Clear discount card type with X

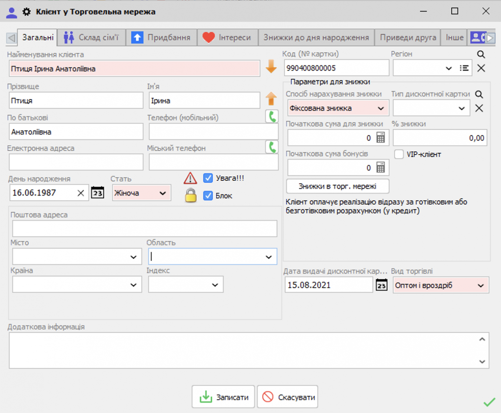coord(479,108)
